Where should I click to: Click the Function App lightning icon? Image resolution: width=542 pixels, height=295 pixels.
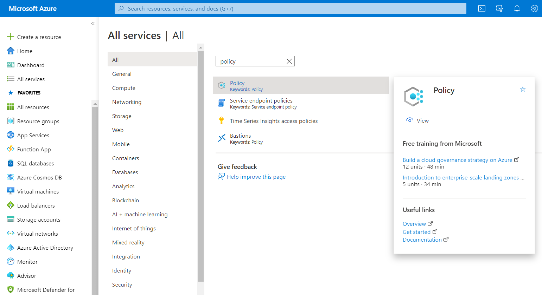pos(11,149)
